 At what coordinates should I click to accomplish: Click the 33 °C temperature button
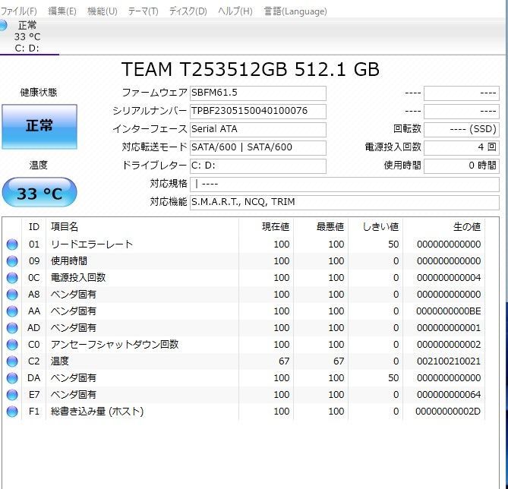39,192
